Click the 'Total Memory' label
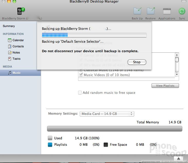This screenshot has width=188, height=163. click(x=148, y=122)
